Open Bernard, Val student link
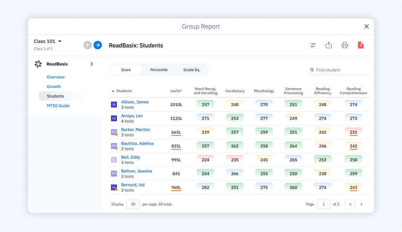Viewport: 402px width, 232px height. click(x=133, y=185)
